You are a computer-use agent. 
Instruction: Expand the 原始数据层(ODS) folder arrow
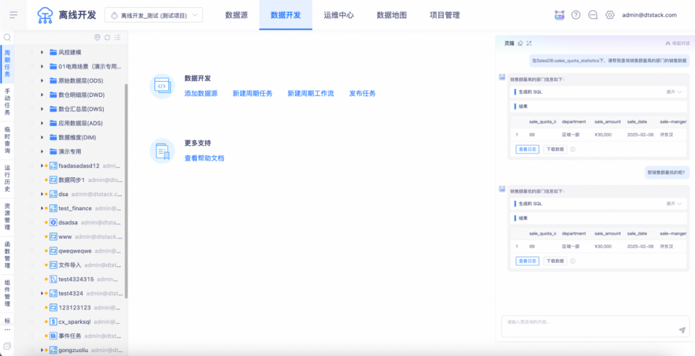tap(42, 80)
